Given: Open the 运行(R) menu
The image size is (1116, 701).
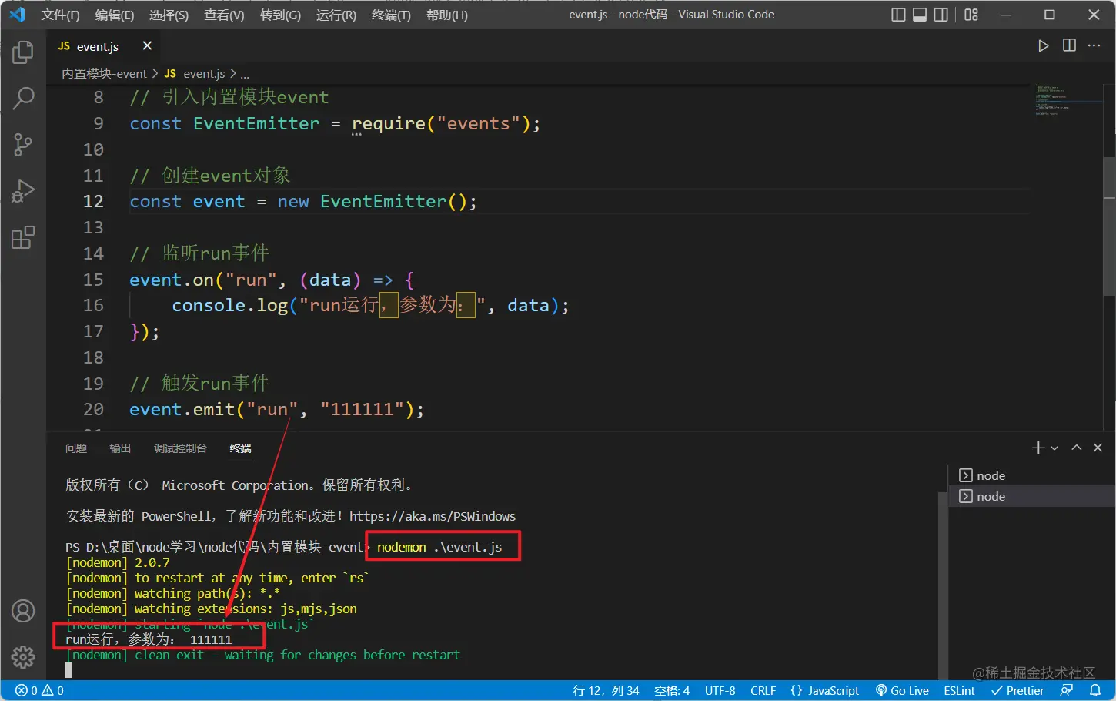Looking at the screenshot, I should click(336, 14).
